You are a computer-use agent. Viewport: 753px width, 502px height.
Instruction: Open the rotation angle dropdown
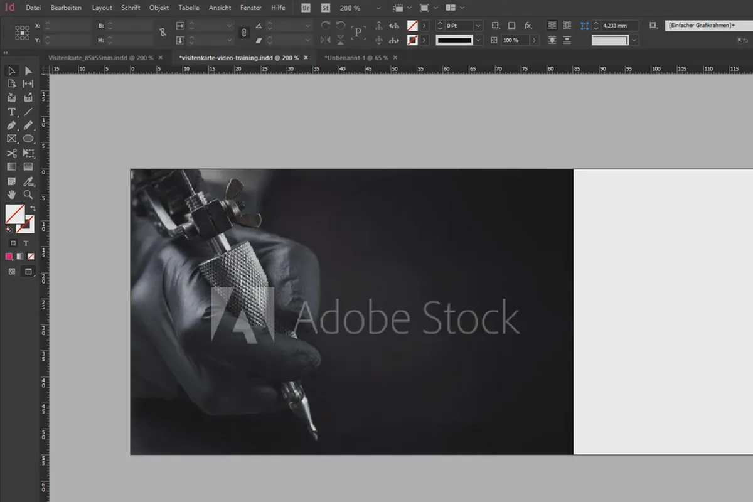click(x=307, y=26)
